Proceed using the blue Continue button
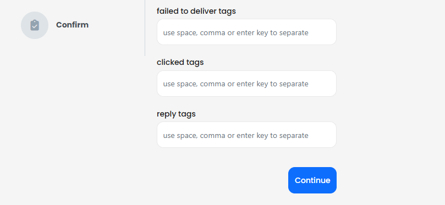445x205 pixels. tap(312, 180)
